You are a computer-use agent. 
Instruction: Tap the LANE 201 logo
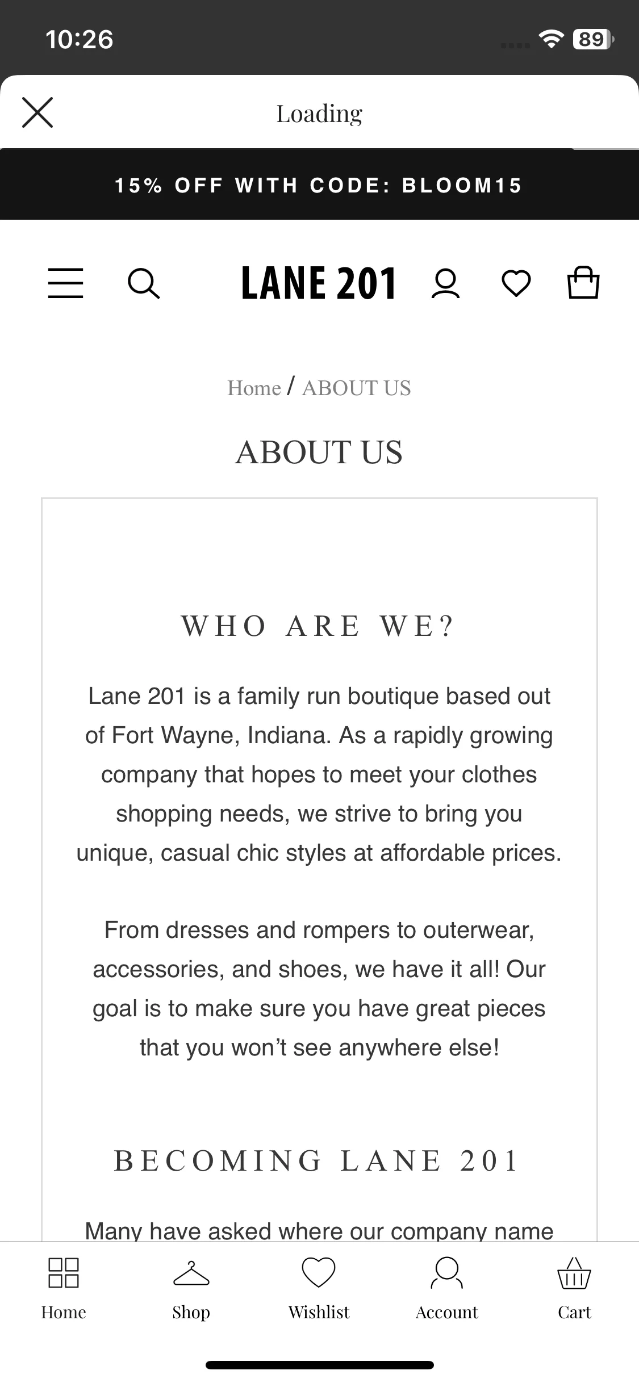(x=319, y=283)
